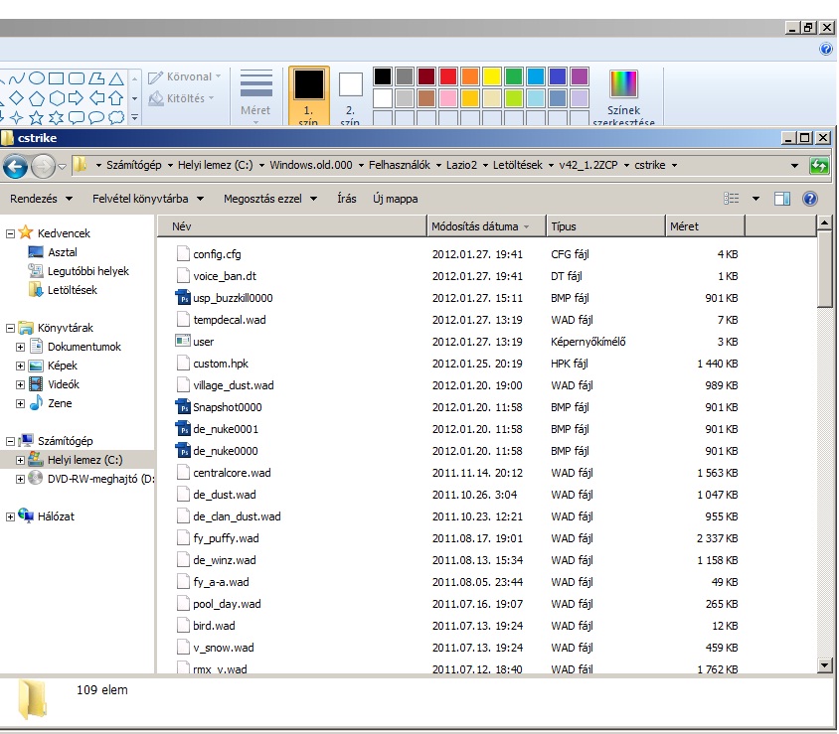This screenshot has height=734, width=839.
Task: Jump to v42_1.2ZCP folder breadcrumb
Action: tap(588, 165)
